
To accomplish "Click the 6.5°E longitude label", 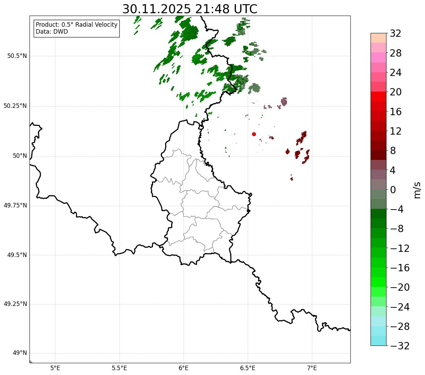I will (248, 368).
